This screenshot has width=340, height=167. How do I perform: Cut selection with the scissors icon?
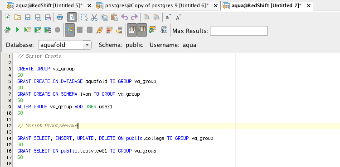coord(94,18)
